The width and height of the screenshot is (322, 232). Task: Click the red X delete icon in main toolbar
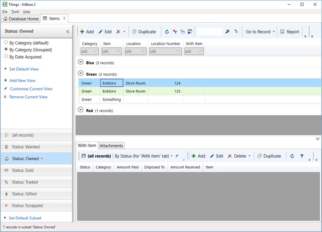118,32
